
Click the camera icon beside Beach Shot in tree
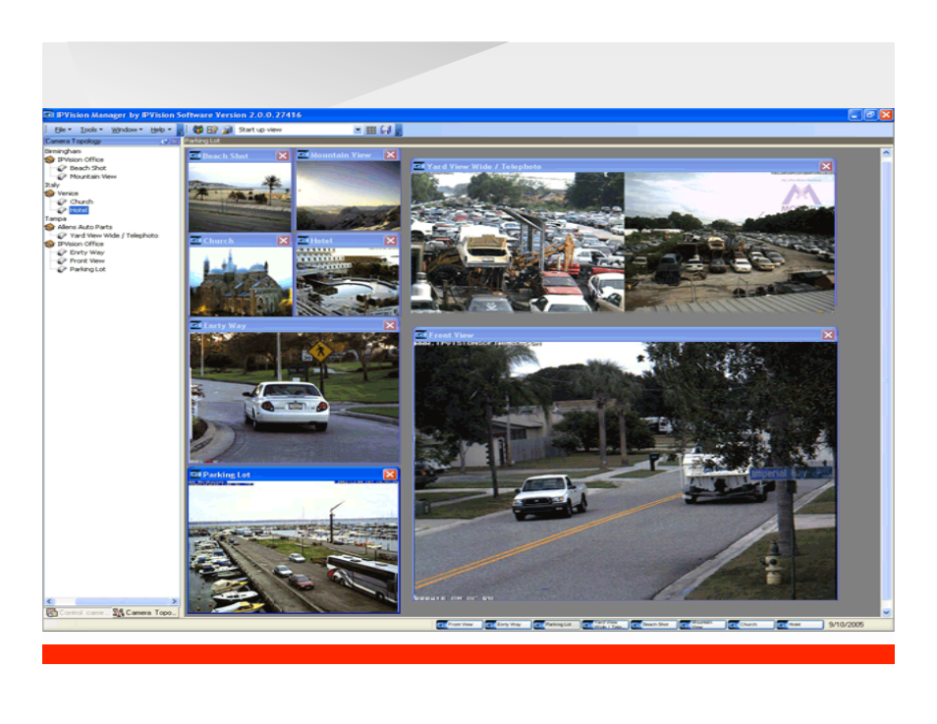click(62, 168)
